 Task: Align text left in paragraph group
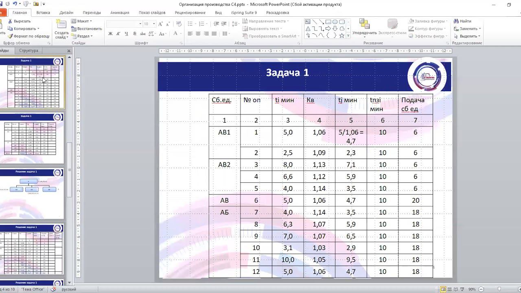click(190, 34)
